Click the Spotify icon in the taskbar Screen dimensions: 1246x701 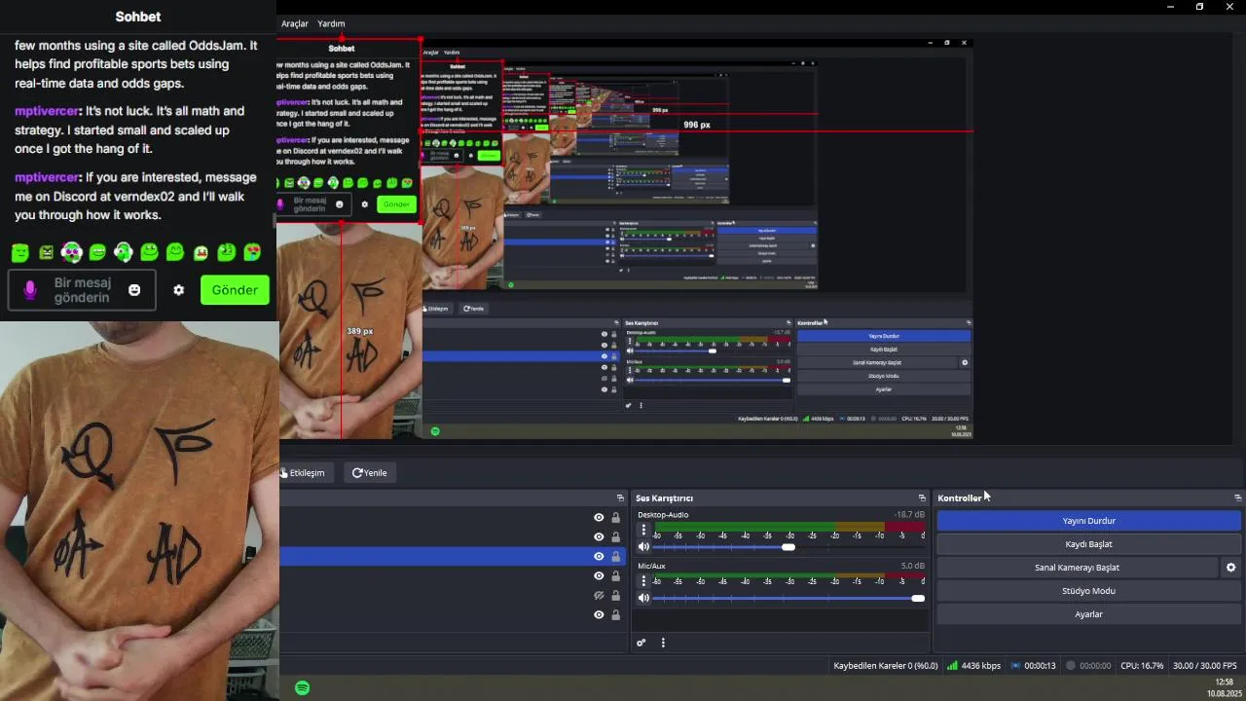tap(303, 687)
